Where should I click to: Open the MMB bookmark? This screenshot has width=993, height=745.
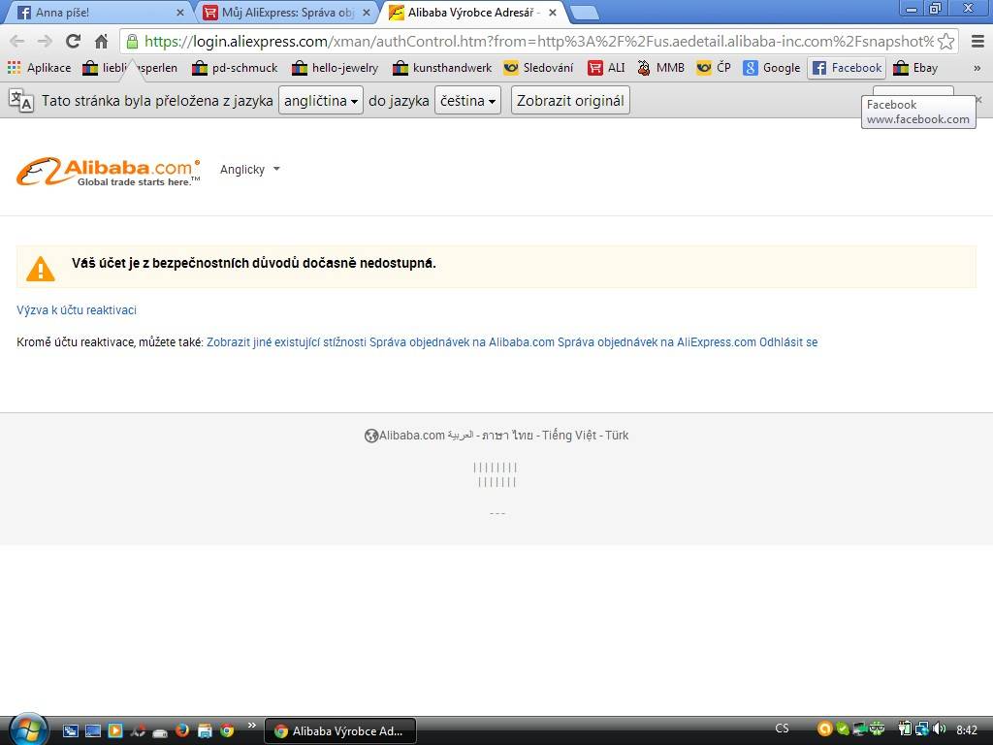click(x=660, y=68)
